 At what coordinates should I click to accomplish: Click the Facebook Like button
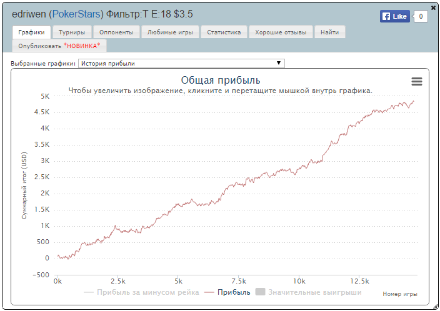click(x=395, y=16)
